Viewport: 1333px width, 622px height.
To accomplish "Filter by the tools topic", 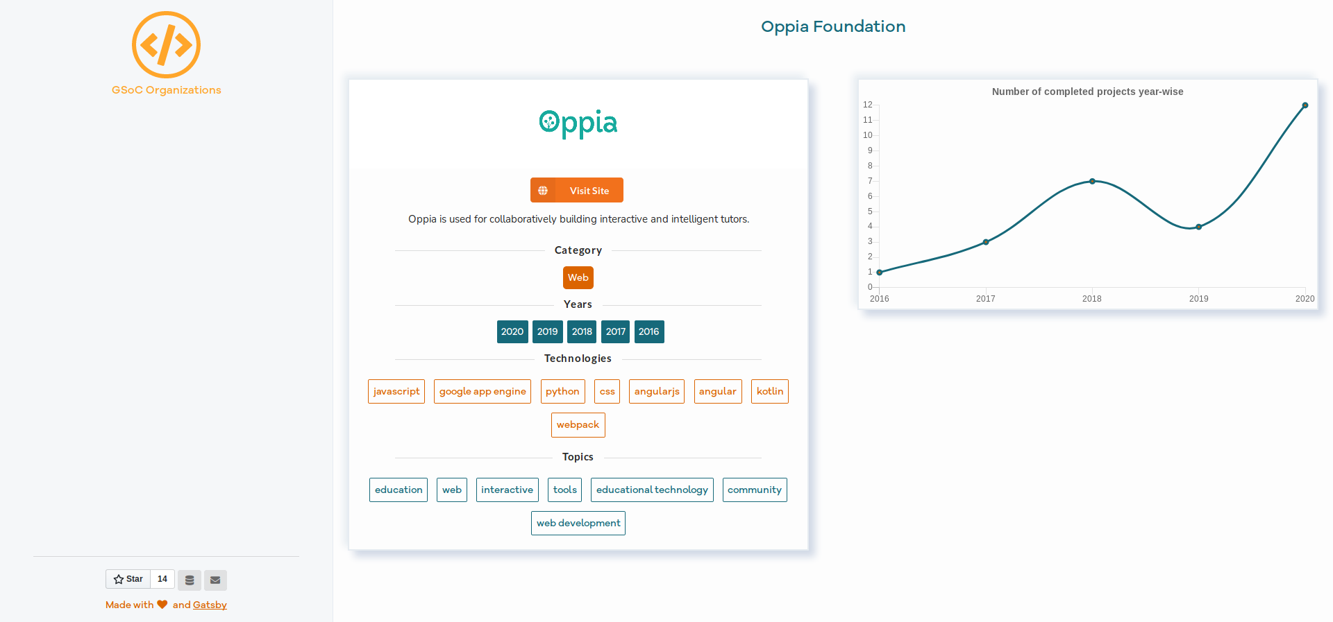I will pos(565,490).
